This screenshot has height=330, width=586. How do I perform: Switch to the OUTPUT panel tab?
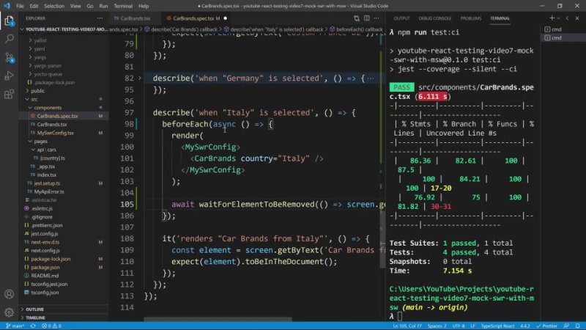click(x=401, y=18)
